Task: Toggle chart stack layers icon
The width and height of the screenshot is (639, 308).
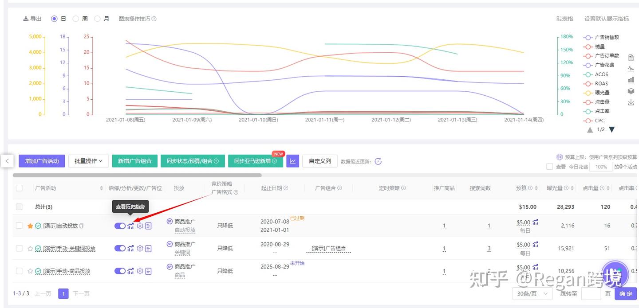Action: (631, 91)
